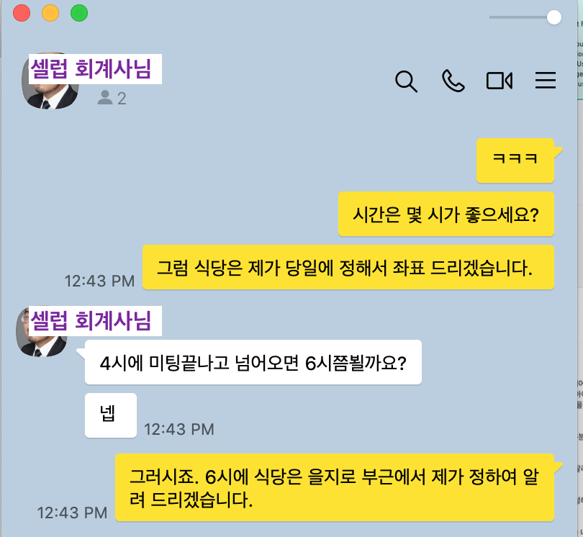This screenshot has width=583, height=537.
Task: Click the window transparency slider knob
Action: (554, 17)
